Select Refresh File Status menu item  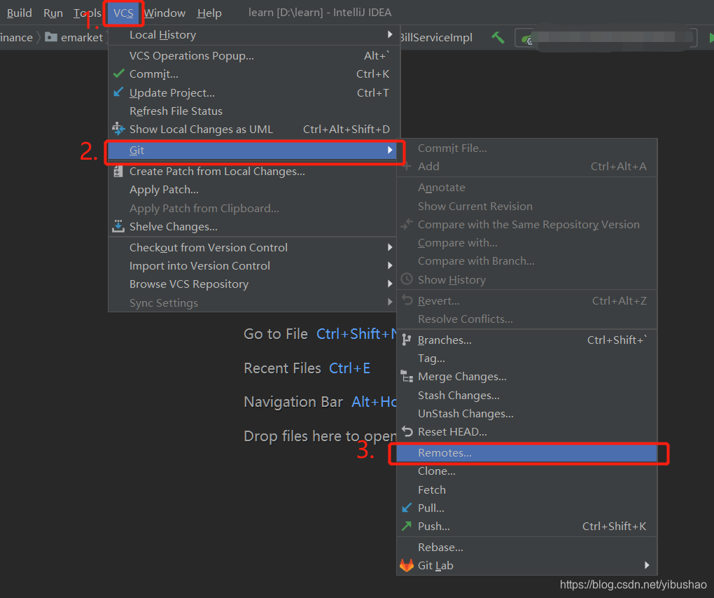[254, 111]
